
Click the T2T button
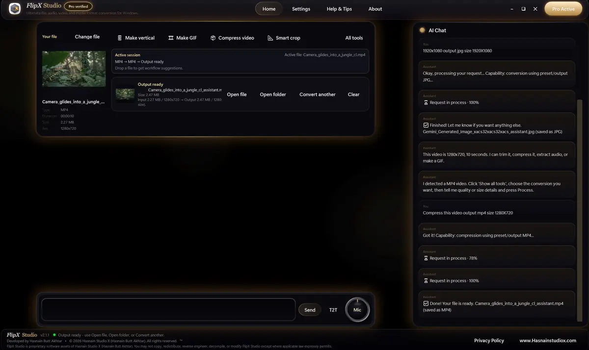point(333,310)
